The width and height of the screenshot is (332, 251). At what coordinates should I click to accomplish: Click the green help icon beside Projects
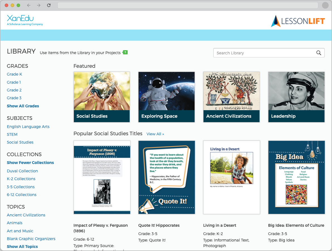click(125, 52)
